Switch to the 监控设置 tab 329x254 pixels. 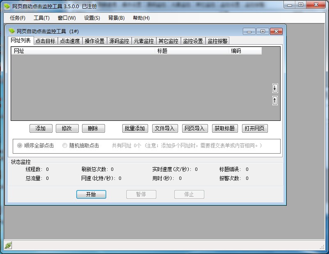click(193, 41)
